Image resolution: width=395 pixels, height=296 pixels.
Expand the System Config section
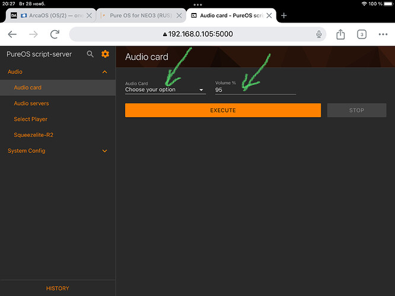click(x=105, y=151)
